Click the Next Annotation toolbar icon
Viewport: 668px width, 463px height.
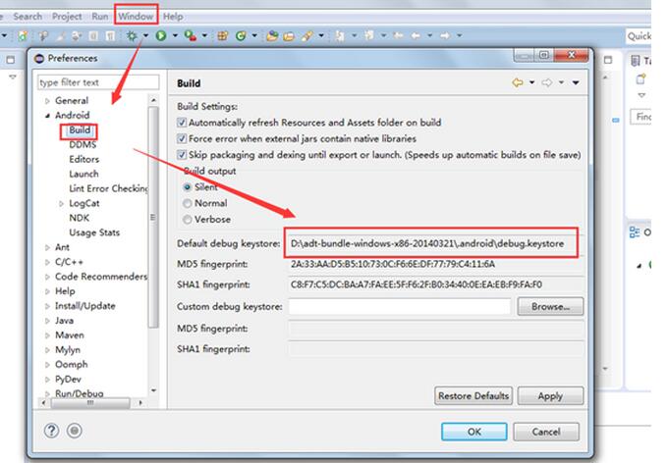click(x=340, y=36)
